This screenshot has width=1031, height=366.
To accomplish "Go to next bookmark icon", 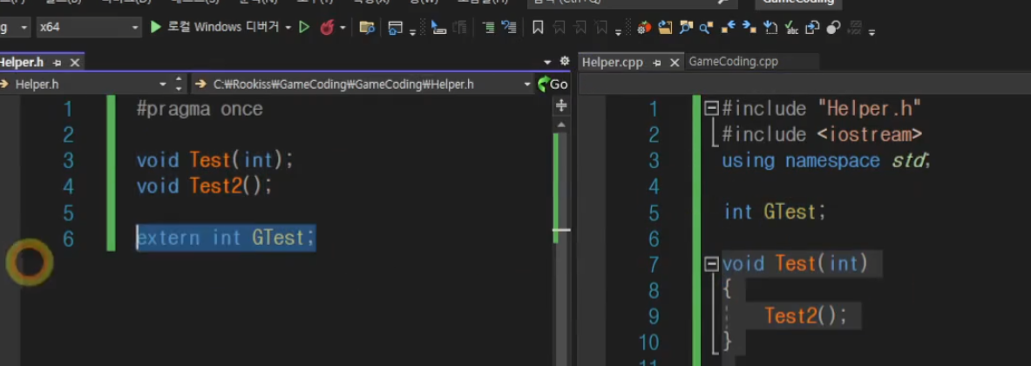I will pos(580,28).
